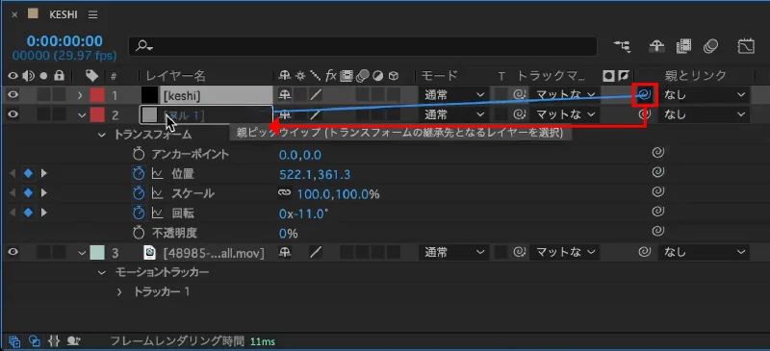Click the graph icon next to 回転
Viewport: 770px width, 351px height.
pos(157,213)
